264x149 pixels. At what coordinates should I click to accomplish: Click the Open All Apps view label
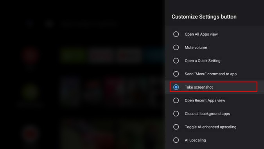pos(201,34)
